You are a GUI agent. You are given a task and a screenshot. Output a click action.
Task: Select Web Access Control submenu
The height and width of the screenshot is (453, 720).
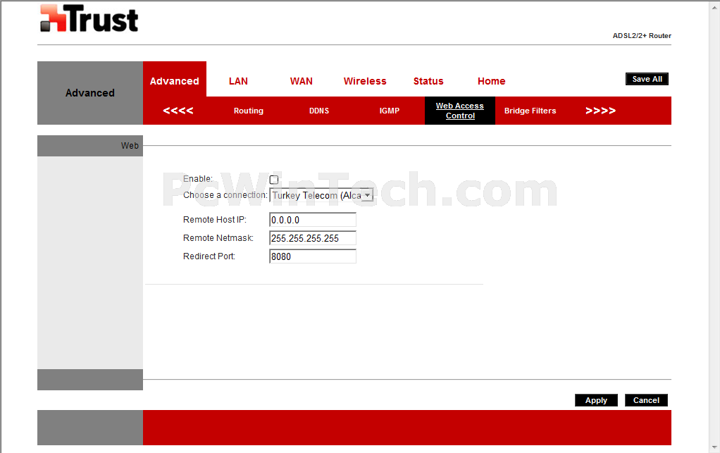tap(459, 111)
